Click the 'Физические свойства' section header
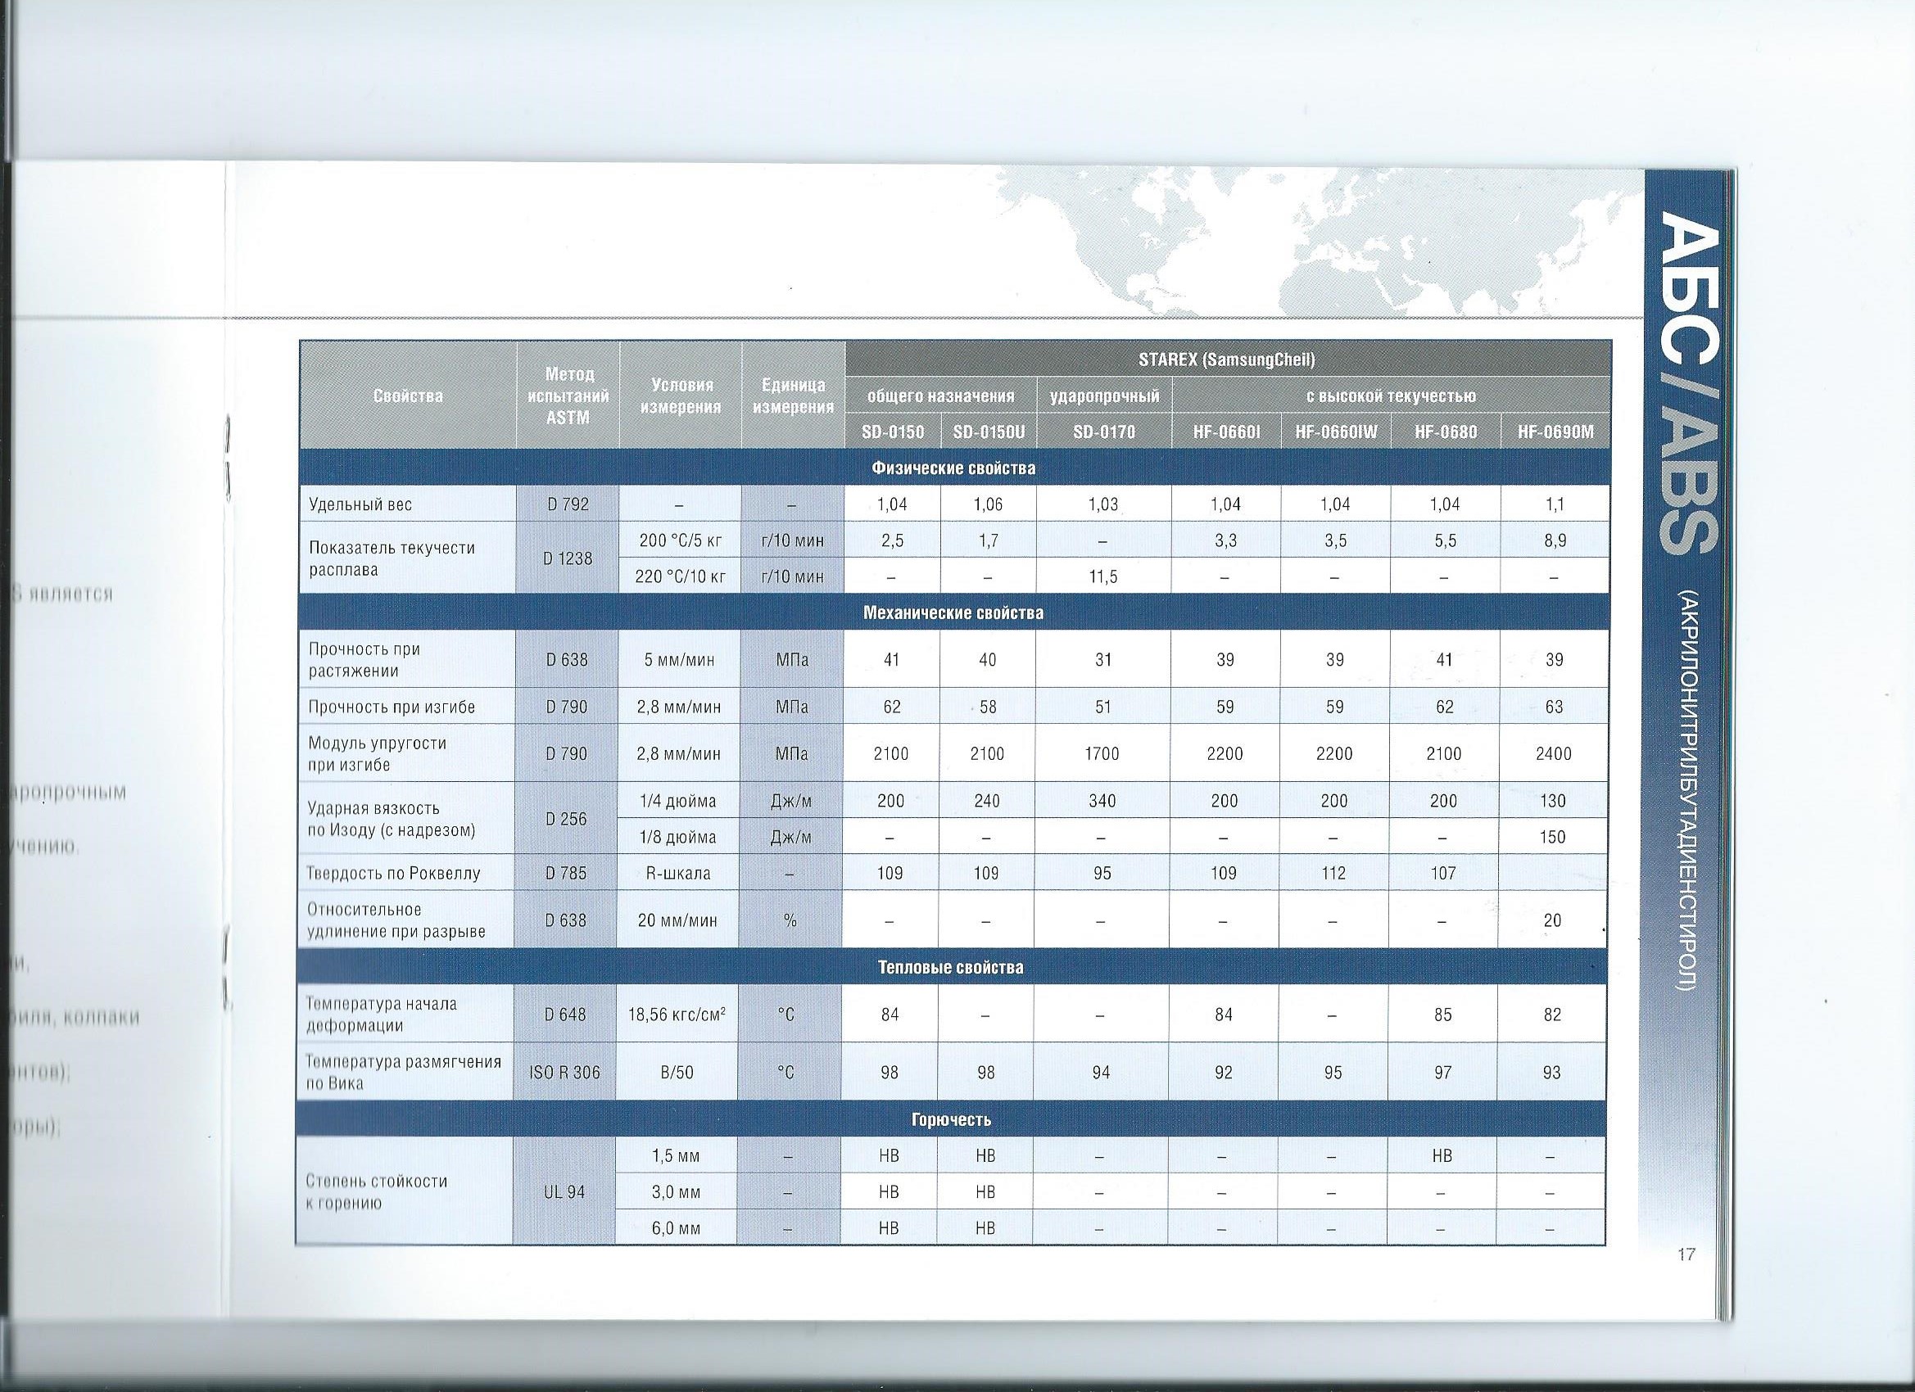Image resolution: width=1915 pixels, height=1392 pixels. 953,468
